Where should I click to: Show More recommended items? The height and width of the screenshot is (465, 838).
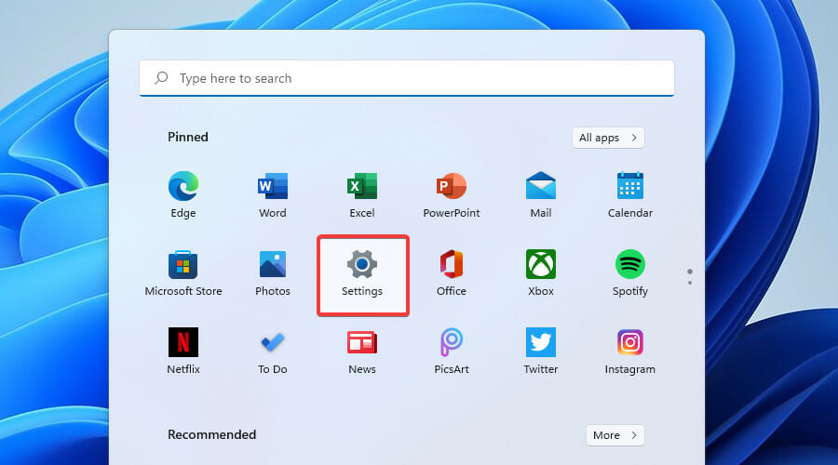coord(615,435)
